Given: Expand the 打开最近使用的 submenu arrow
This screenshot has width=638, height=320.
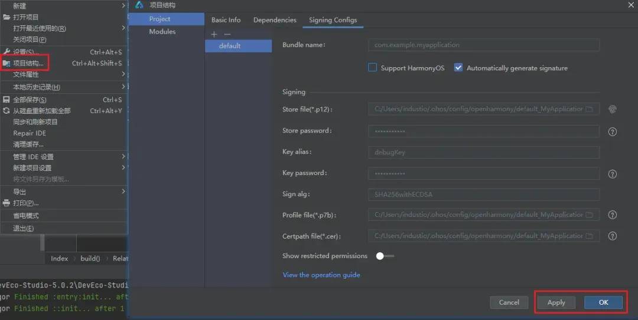Looking at the screenshot, I should (123, 28).
